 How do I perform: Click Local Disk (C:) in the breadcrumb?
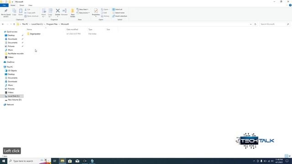point(37,24)
